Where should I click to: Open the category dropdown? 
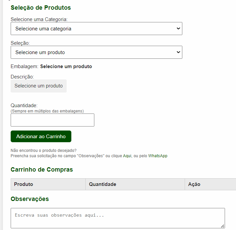(96, 29)
